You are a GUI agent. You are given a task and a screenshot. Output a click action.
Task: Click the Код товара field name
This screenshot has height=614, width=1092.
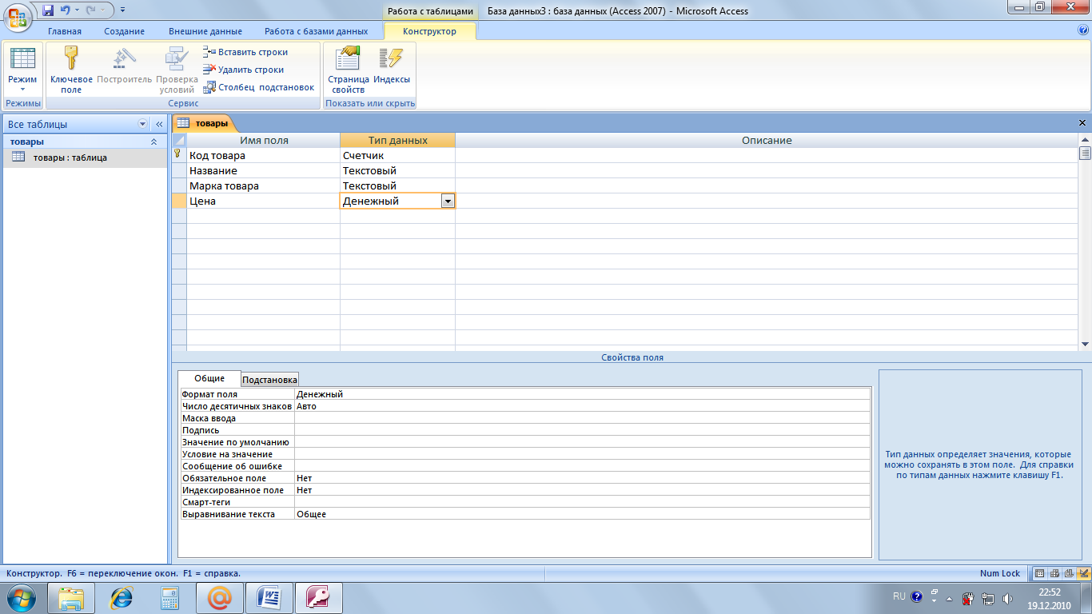tap(263, 155)
